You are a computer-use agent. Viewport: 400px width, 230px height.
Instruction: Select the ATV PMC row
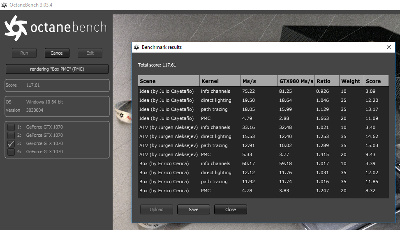point(264,155)
